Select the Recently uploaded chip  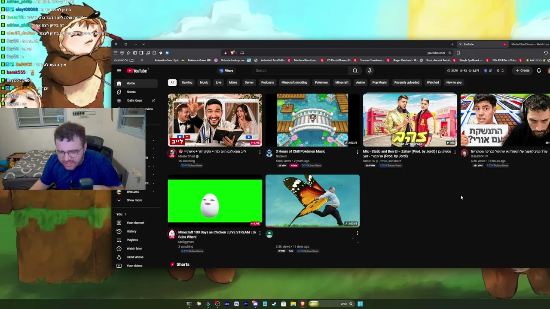pyautogui.click(x=406, y=82)
